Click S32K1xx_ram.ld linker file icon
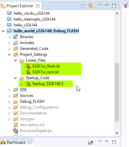This screenshot has height=147, width=129. click(28, 72)
